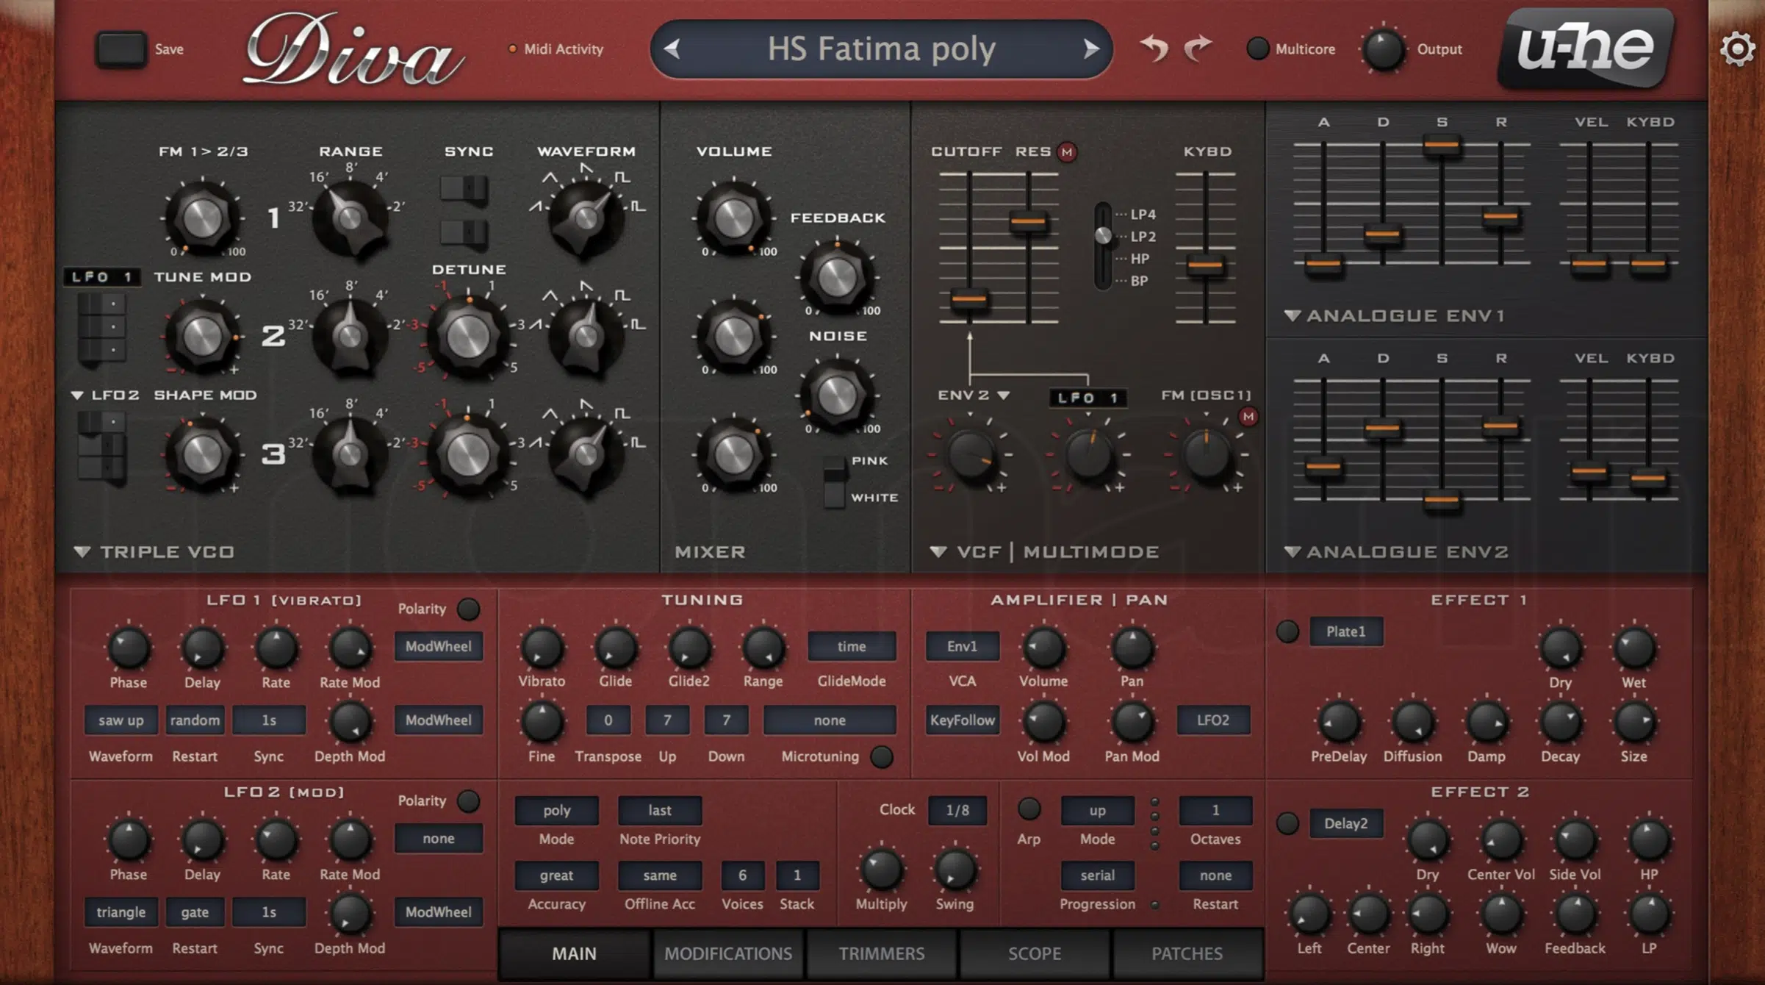This screenshot has width=1765, height=985.
Task: Advance to next preset with right arrow
Action: coord(1091,49)
